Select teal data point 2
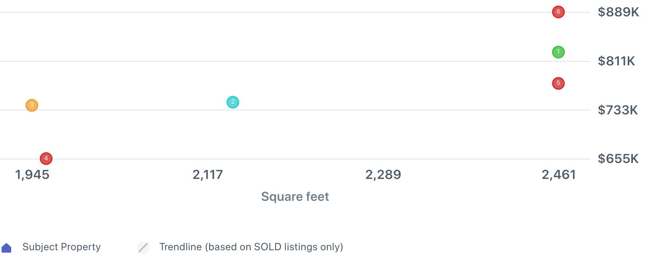 (x=233, y=102)
